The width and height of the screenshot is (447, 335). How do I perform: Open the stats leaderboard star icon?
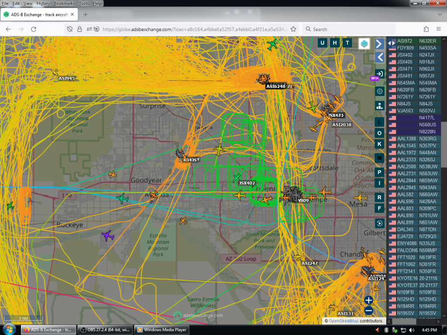tap(379, 106)
